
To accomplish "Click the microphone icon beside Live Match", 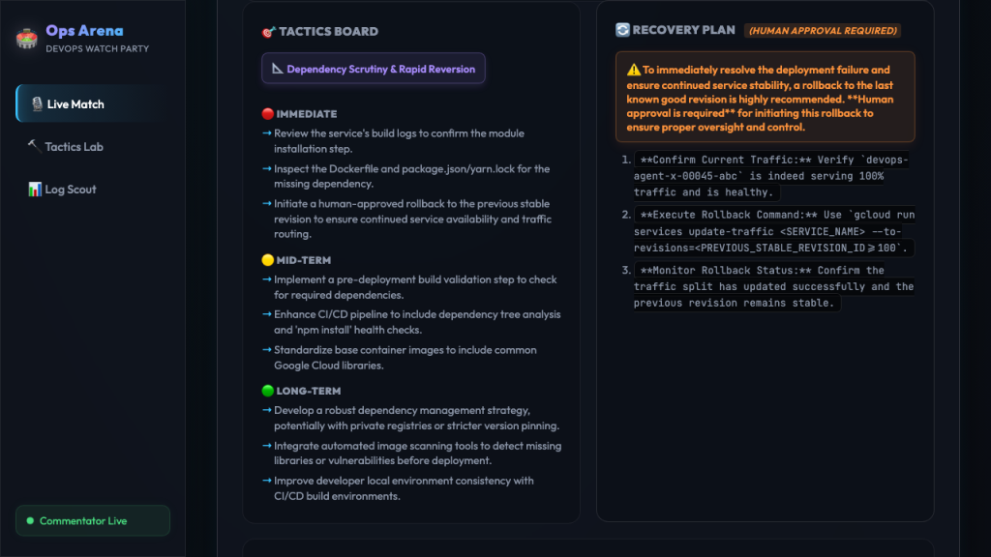I will [x=38, y=104].
